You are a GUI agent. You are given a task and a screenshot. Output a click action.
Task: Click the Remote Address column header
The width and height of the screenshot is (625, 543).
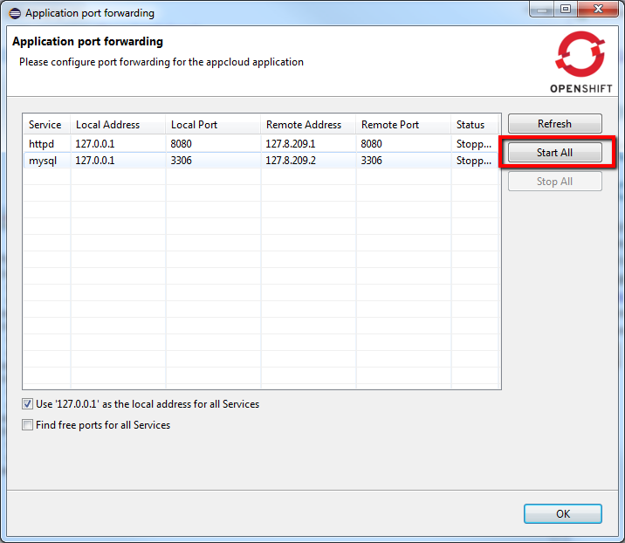304,125
